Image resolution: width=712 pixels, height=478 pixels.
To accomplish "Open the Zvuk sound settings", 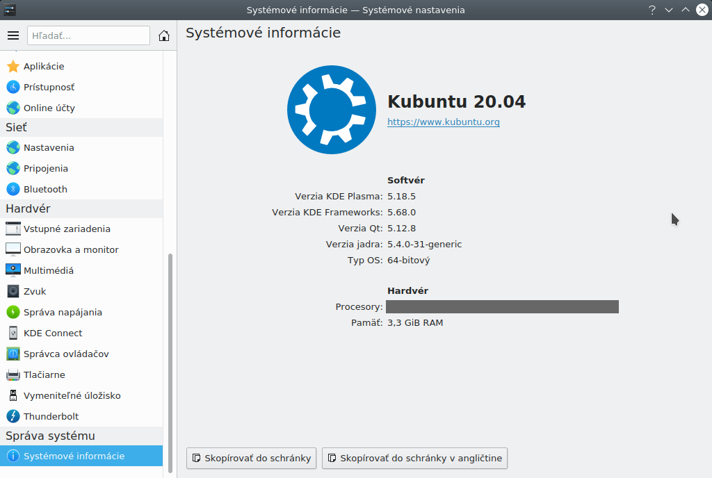I will coord(81,291).
